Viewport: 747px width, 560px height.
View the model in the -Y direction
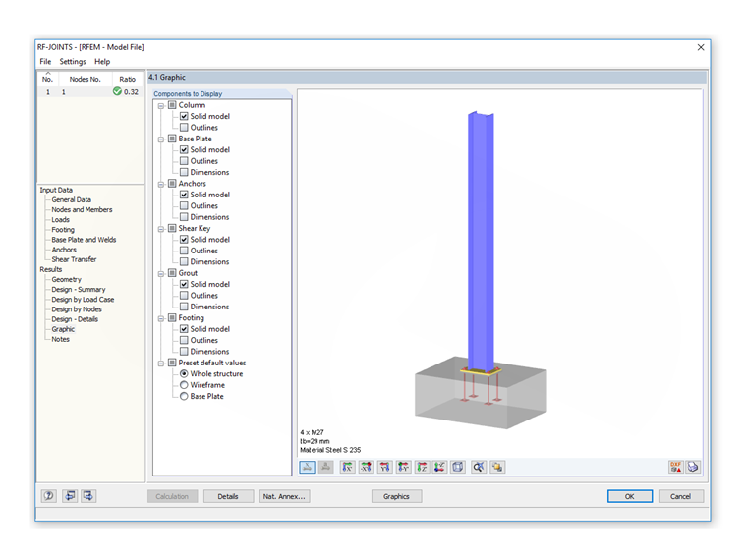[x=404, y=467]
